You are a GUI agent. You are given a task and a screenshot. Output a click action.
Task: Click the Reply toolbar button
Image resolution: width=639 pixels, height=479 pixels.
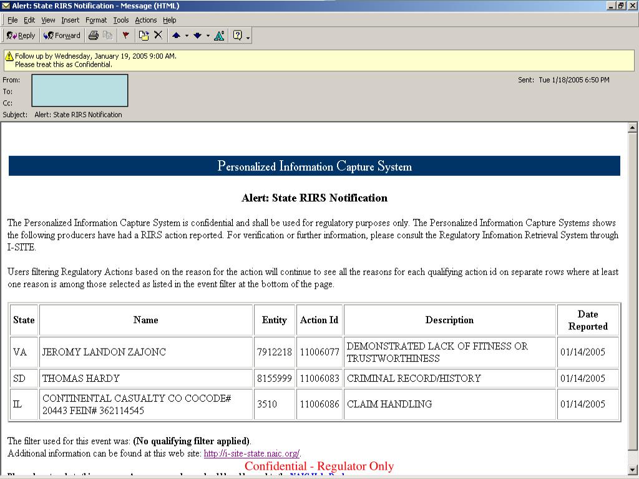pos(21,36)
